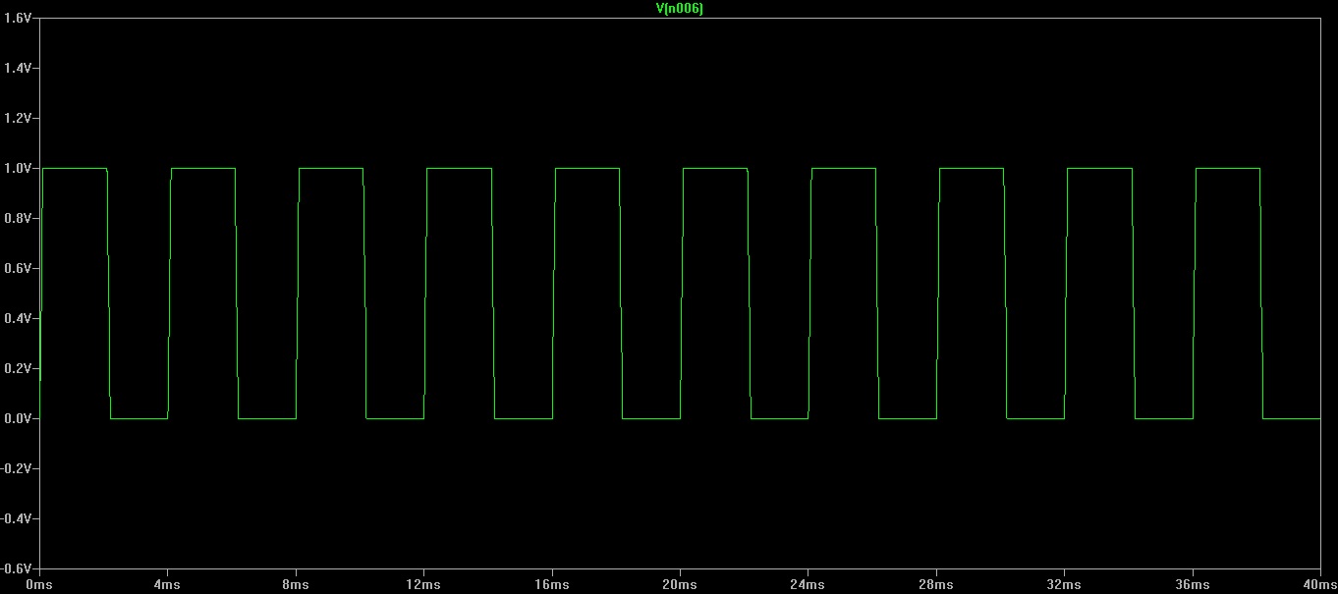
Task: Click the 20ms time axis label
Action: (680, 584)
